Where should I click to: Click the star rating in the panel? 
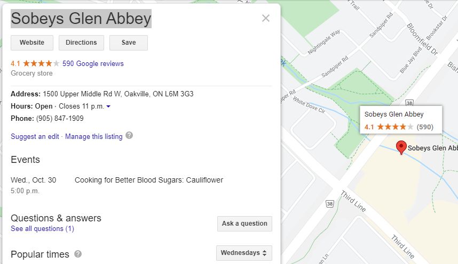(41, 63)
